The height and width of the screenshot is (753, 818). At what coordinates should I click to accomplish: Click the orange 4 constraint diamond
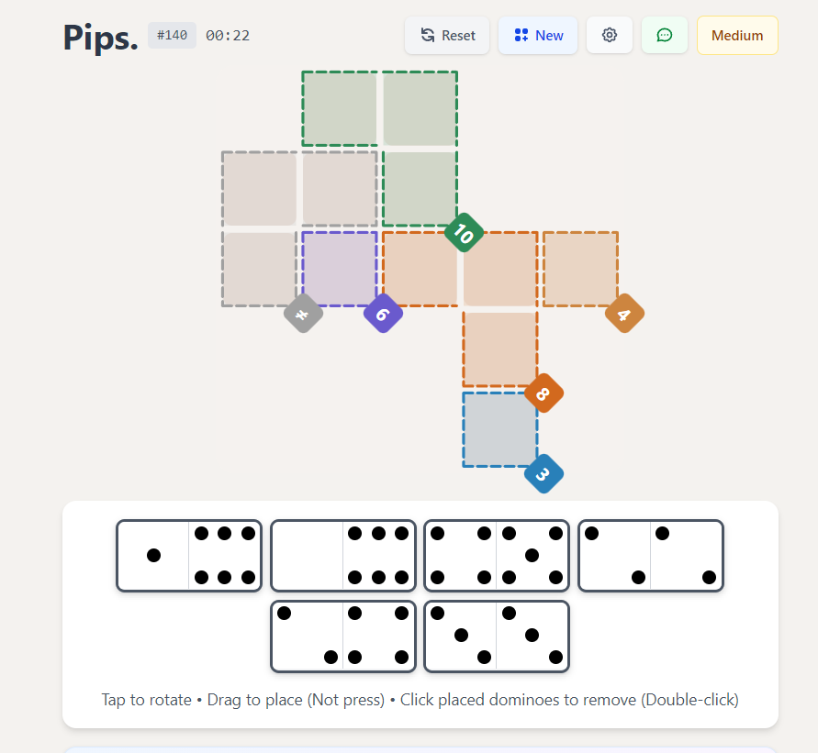tap(624, 313)
